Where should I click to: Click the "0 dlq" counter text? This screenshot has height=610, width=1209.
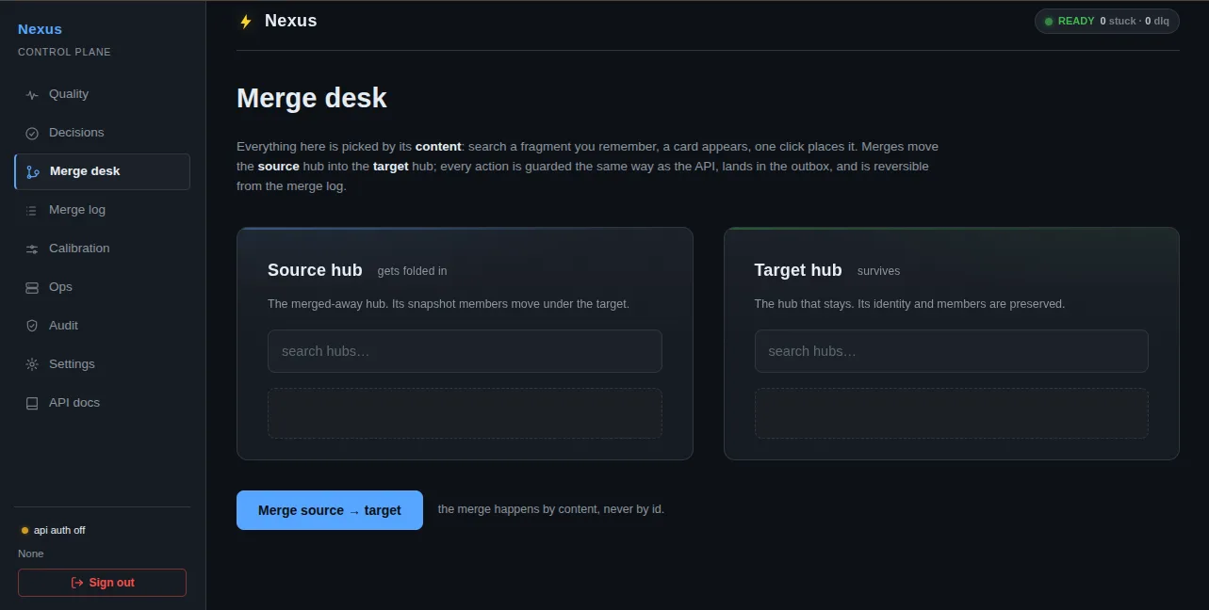click(1157, 21)
